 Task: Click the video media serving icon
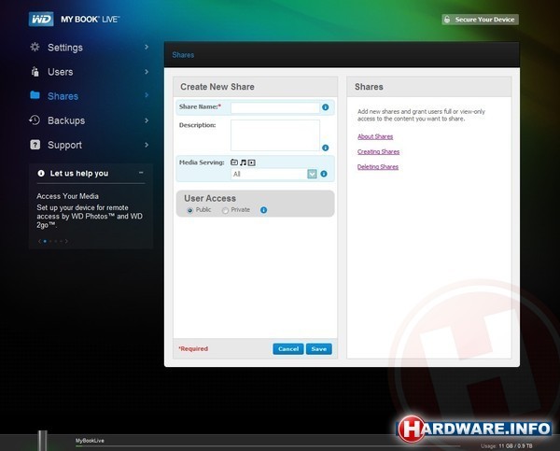(x=252, y=162)
